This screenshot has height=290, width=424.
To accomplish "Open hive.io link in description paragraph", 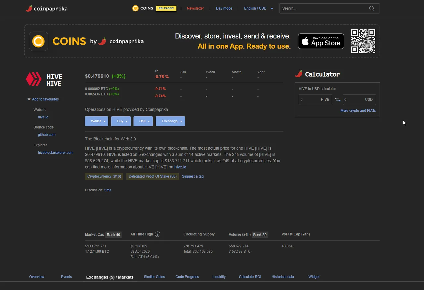I will [x=180, y=167].
